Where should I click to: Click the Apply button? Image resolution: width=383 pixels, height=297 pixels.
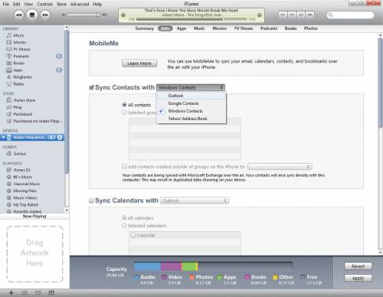point(358,278)
